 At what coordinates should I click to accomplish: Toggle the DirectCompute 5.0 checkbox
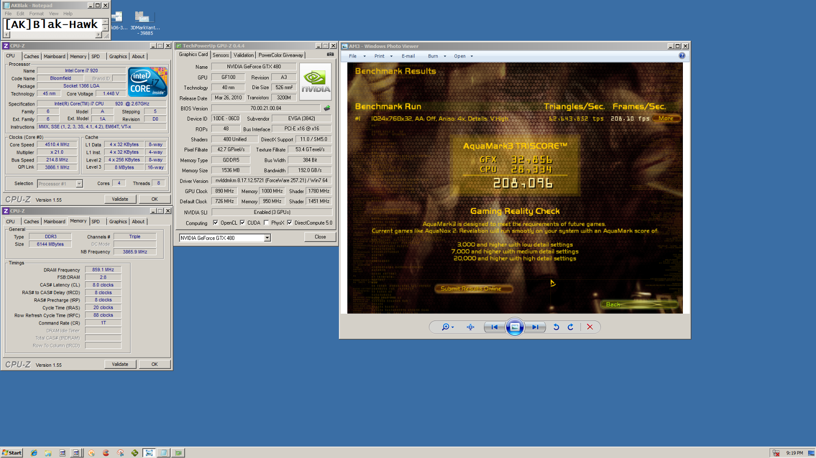pyautogui.click(x=290, y=223)
